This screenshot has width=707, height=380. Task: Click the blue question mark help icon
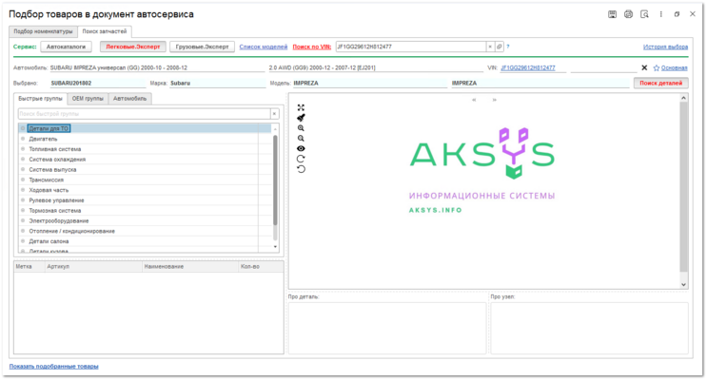(508, 47)
